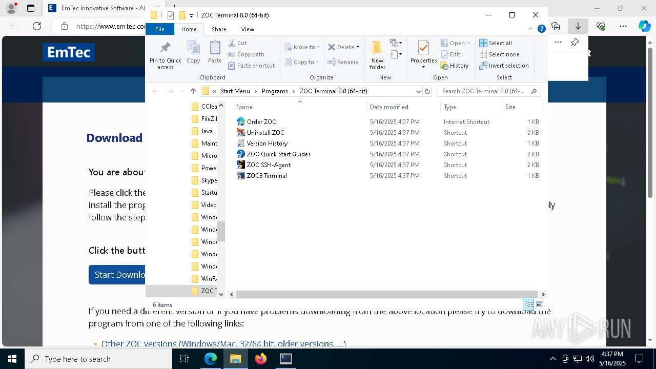Screen dimensions: 656x369
Task: Switch to Details view icon in status bar
Action: [528, 304]
